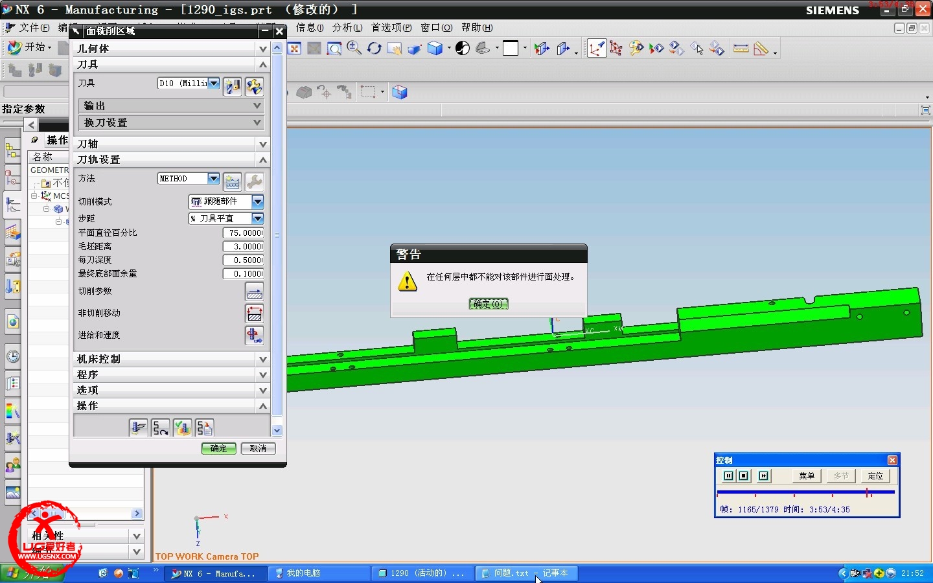Screen dimensions: 933x583
Task: Click the black-and-white sphere icon
Action: 463,49
